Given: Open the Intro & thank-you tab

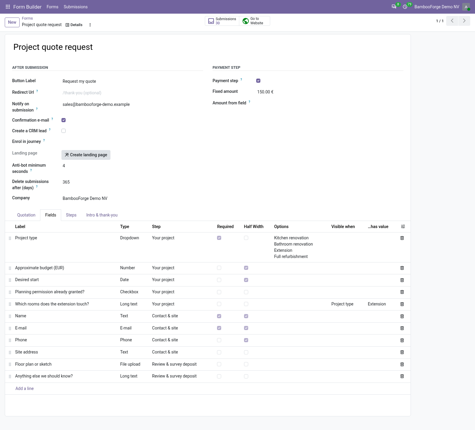Looking at the screenshot, I should 102,215.
